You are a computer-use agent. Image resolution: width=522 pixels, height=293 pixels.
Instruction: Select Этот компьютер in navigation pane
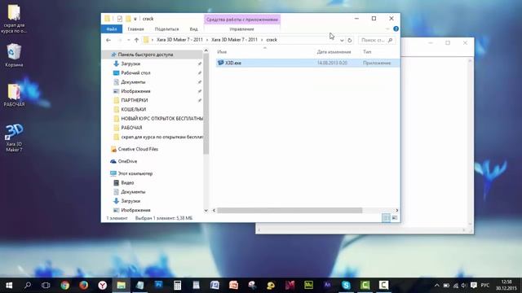pyautogui.click(x=135, y=173)
